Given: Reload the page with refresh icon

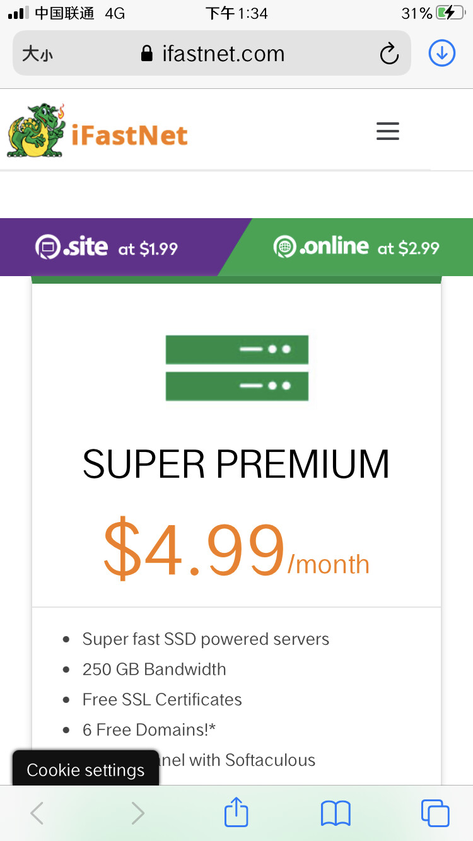Looking at the screenshot, I should pyautogui.click(x=389, y=54).
